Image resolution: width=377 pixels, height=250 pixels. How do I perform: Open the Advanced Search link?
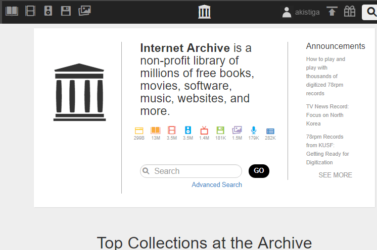(x=217, y=184)
